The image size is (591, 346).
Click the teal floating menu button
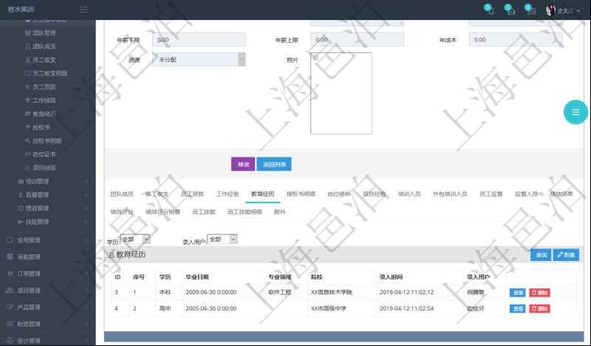coord(575,112)
